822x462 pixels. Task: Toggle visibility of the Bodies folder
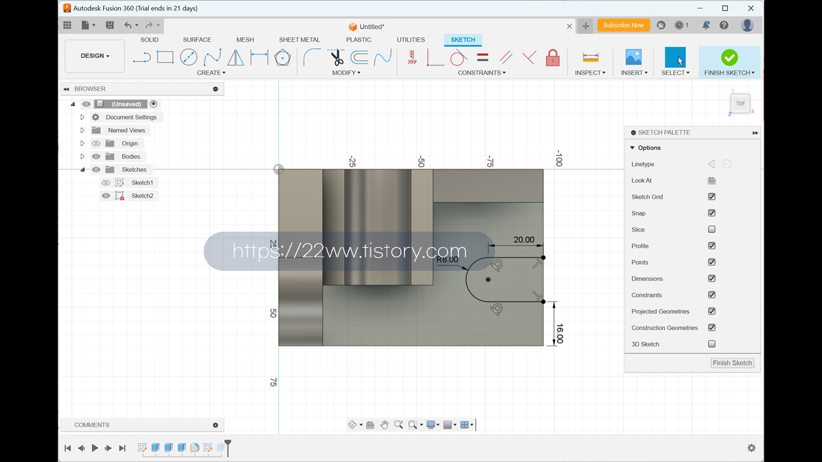pos(96,157)
